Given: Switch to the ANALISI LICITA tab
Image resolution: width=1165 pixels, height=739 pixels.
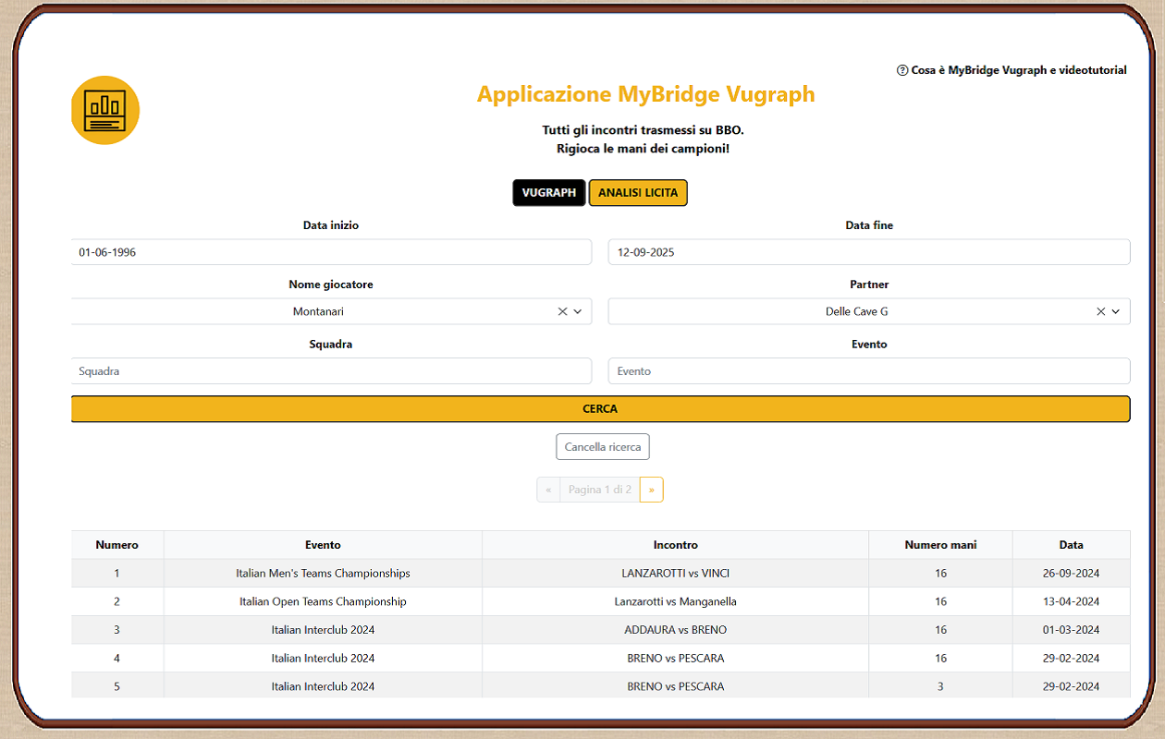Looking at the screenshot, I should [x=638, y=193].
